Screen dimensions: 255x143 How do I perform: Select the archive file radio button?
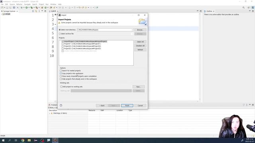[x=60, y=34]
